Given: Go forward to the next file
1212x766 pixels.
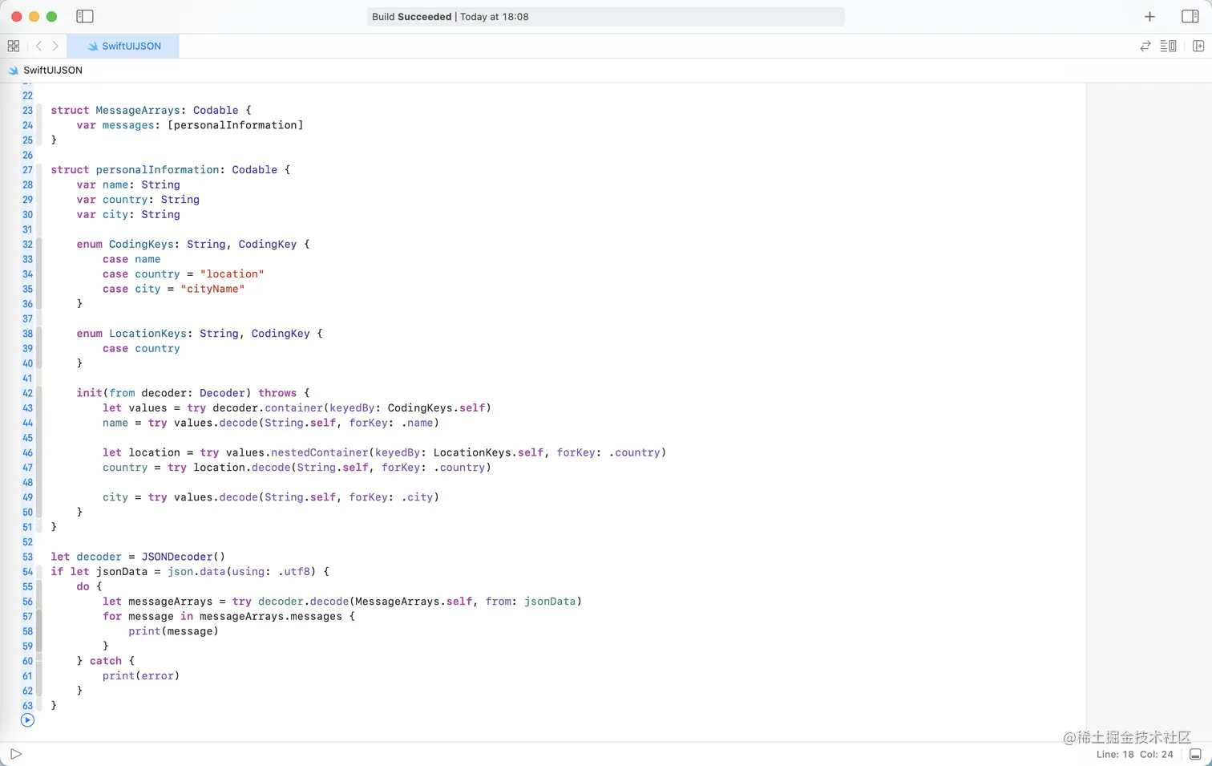Looking at the screenshot, I should point(55,46).
